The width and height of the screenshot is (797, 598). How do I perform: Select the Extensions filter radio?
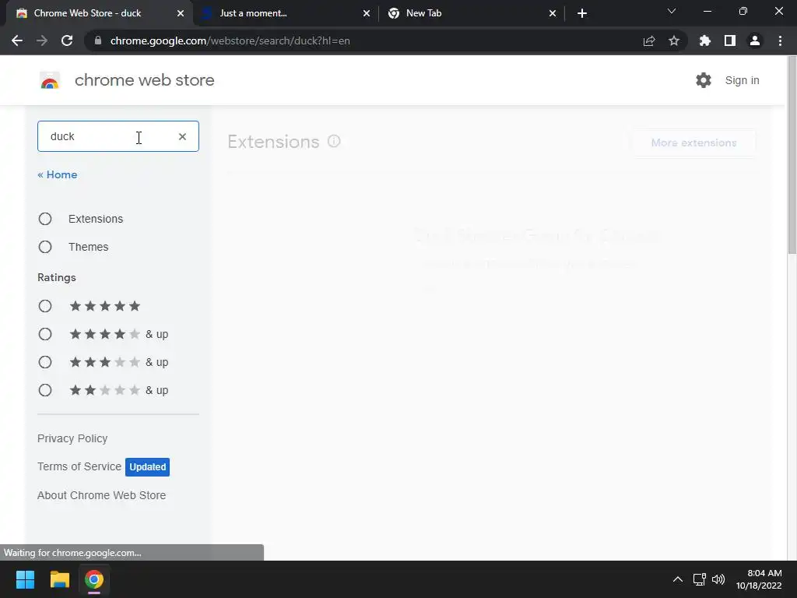pos(45,219)
